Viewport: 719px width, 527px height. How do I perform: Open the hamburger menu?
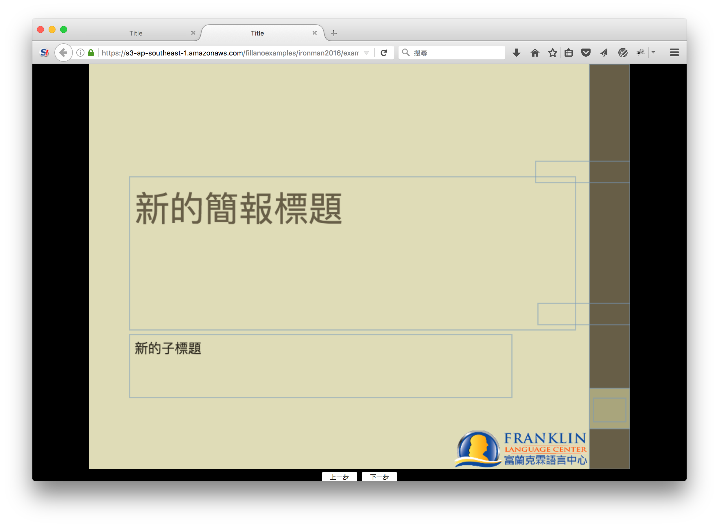674,53
